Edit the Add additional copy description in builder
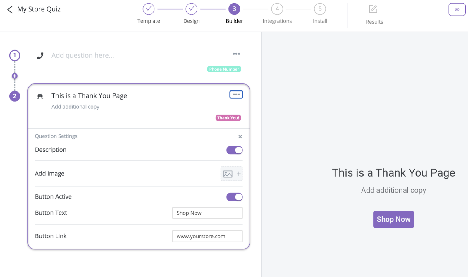Viewport: 468px width, 277px height. click(75, 107)
